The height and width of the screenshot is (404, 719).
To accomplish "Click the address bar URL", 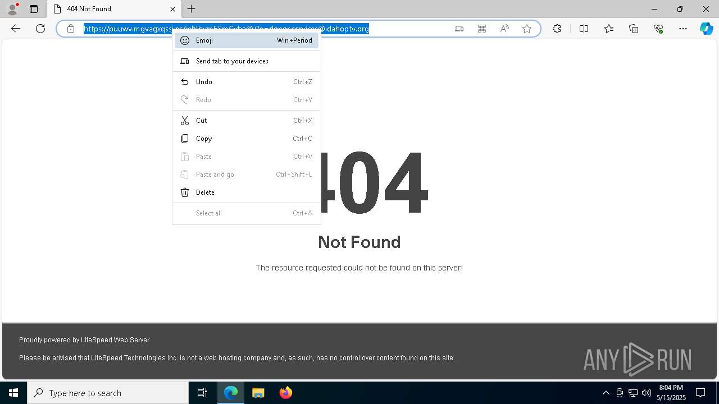I will pos(226,29).
